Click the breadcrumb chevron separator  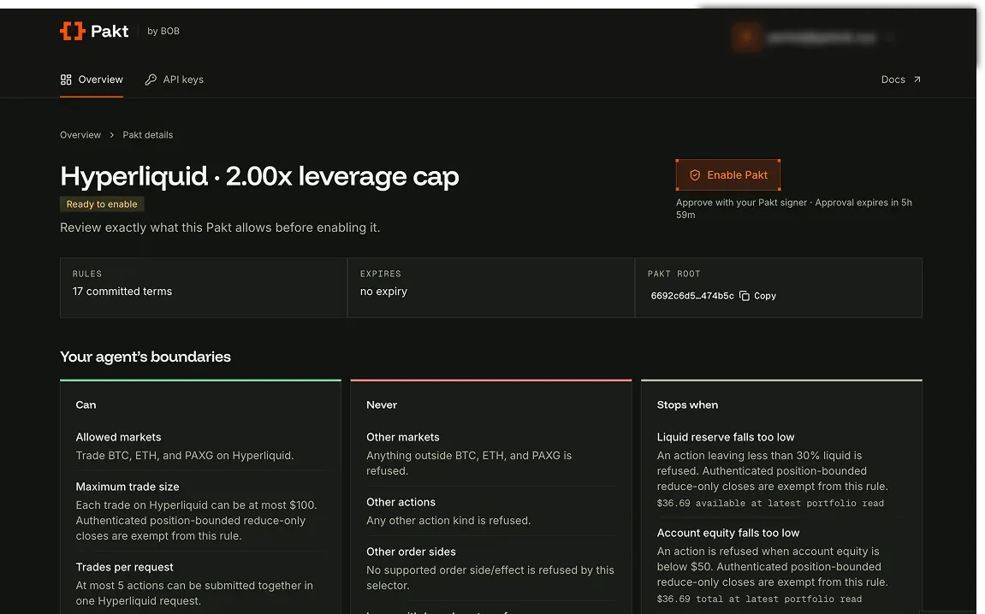[112, 135]
